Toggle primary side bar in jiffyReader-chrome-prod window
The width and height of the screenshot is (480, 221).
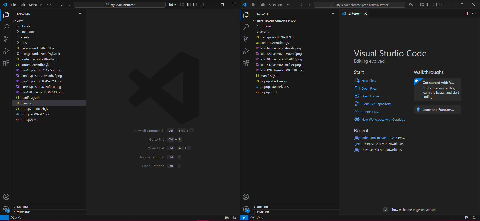tap(428, 5)
